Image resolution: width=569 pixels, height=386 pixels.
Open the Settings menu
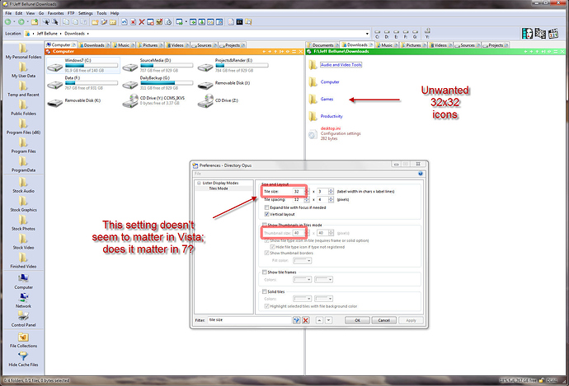(x=86, y=13)
